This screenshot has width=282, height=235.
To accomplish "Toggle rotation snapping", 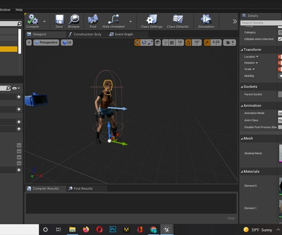I will (x=188, y=43).
